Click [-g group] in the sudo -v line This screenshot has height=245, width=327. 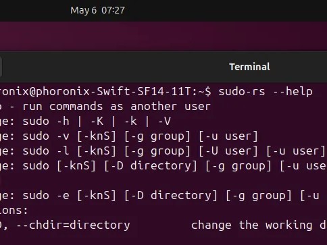tap(157, 136)
